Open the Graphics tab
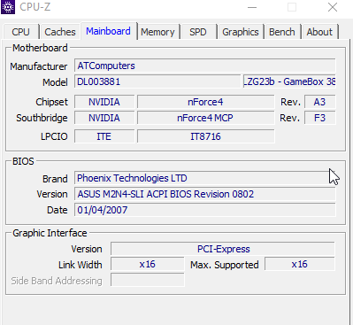 point(241,32)
